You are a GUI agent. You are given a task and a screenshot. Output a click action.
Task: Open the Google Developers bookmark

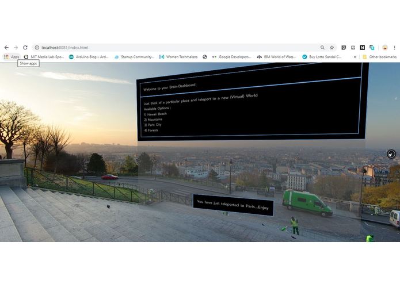pos(231,57)
